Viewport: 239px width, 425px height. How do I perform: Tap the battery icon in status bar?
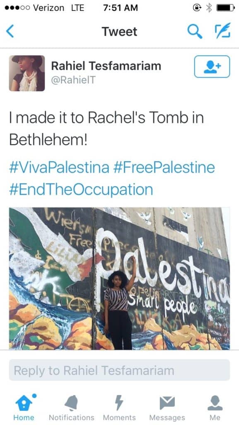coord(226,8)
